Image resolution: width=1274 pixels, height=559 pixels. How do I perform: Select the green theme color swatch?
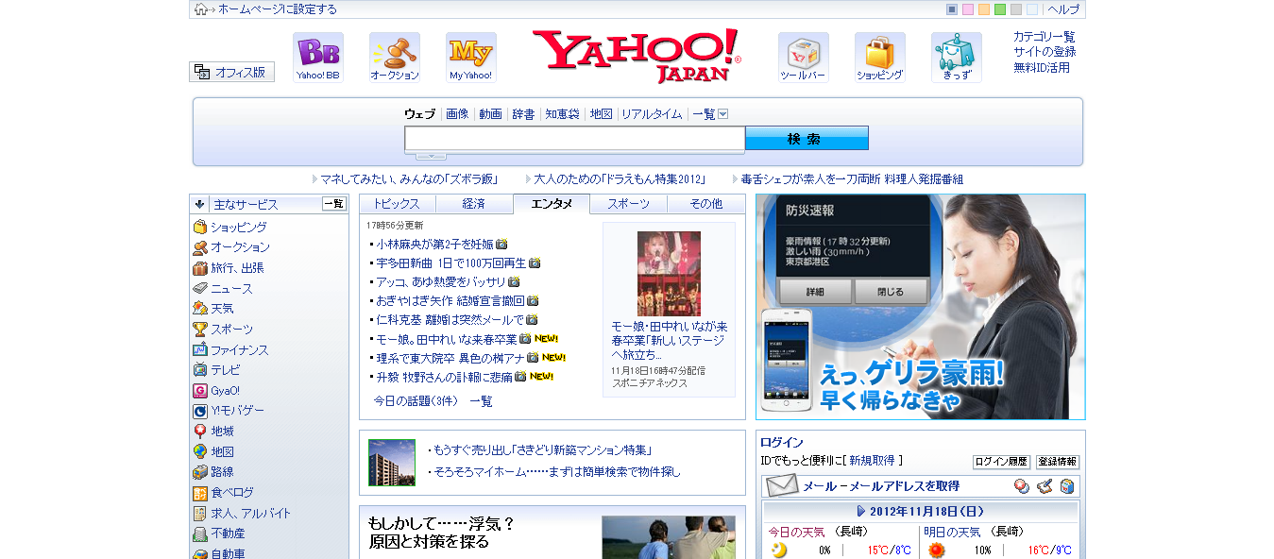(x=1000, y=9)
